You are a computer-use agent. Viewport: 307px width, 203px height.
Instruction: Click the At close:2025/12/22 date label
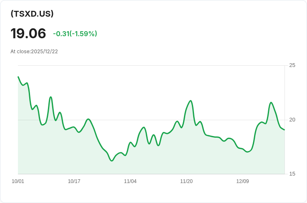(x=34, y=52)
